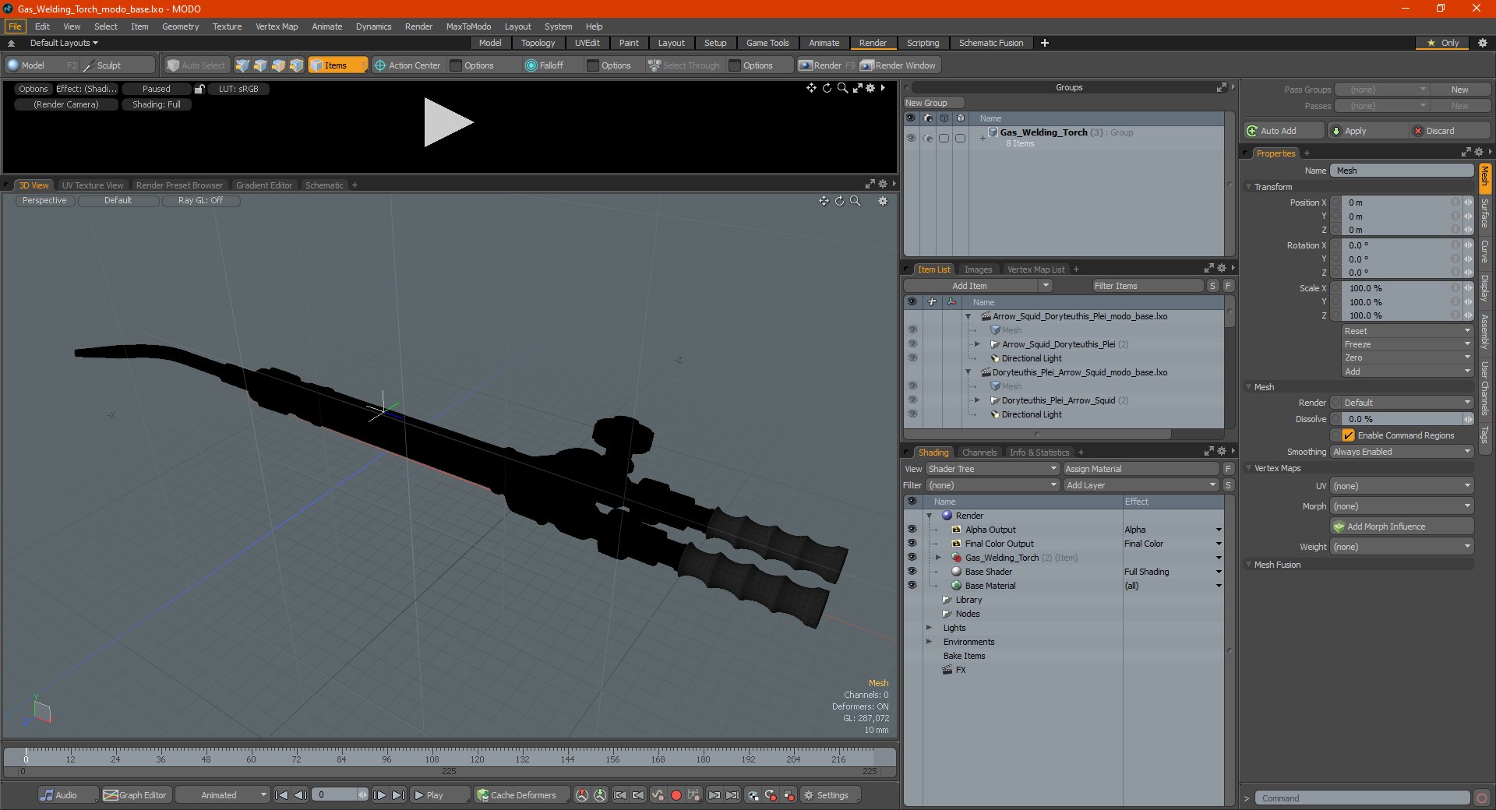This screenshot has width=1496, height=810.
Task: Select Edges selection mode icon
Action: 260,65
